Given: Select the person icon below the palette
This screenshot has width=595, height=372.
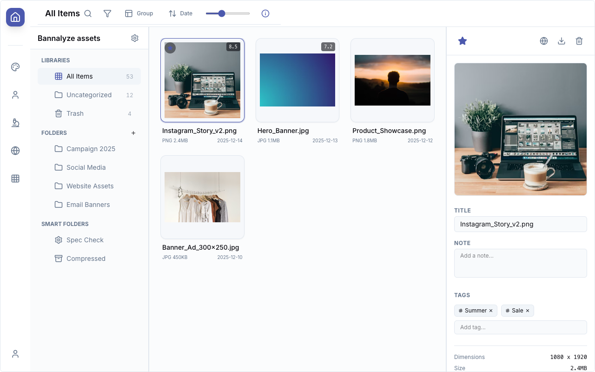Looking at the screenshot, I should tap(15, 95).
